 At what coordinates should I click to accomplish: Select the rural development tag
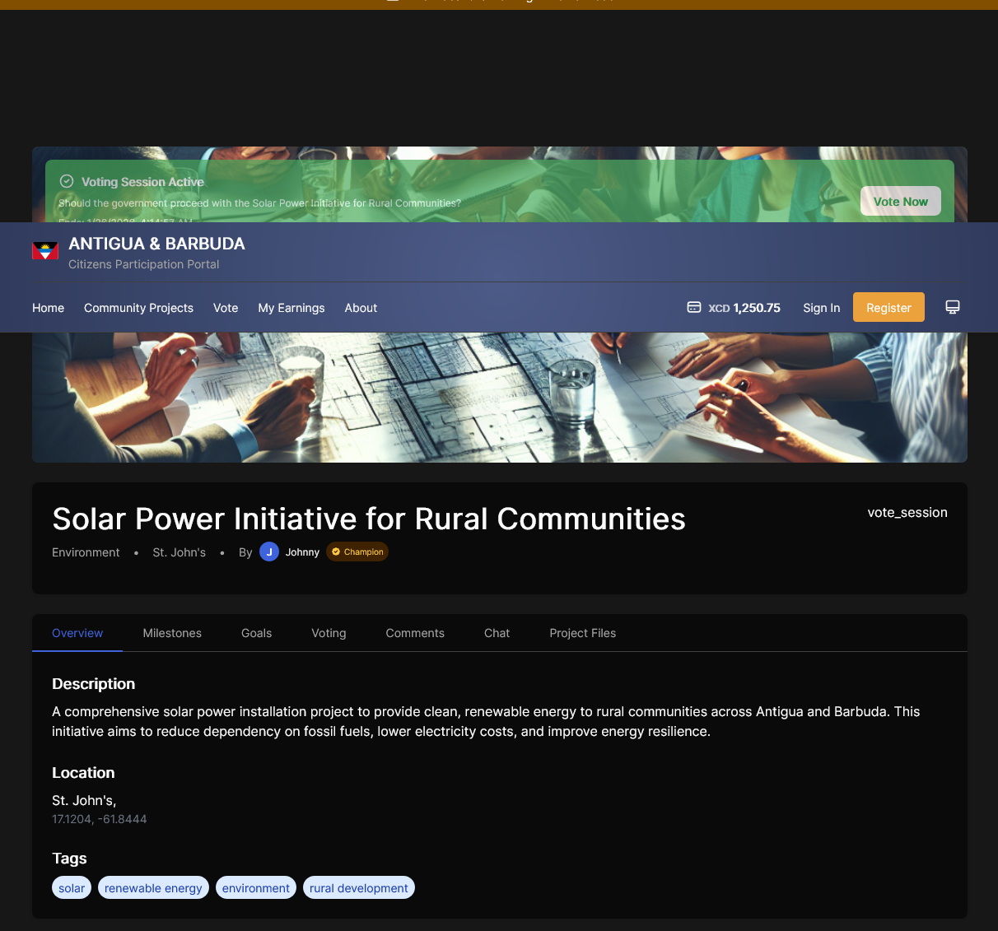point(359,888)
